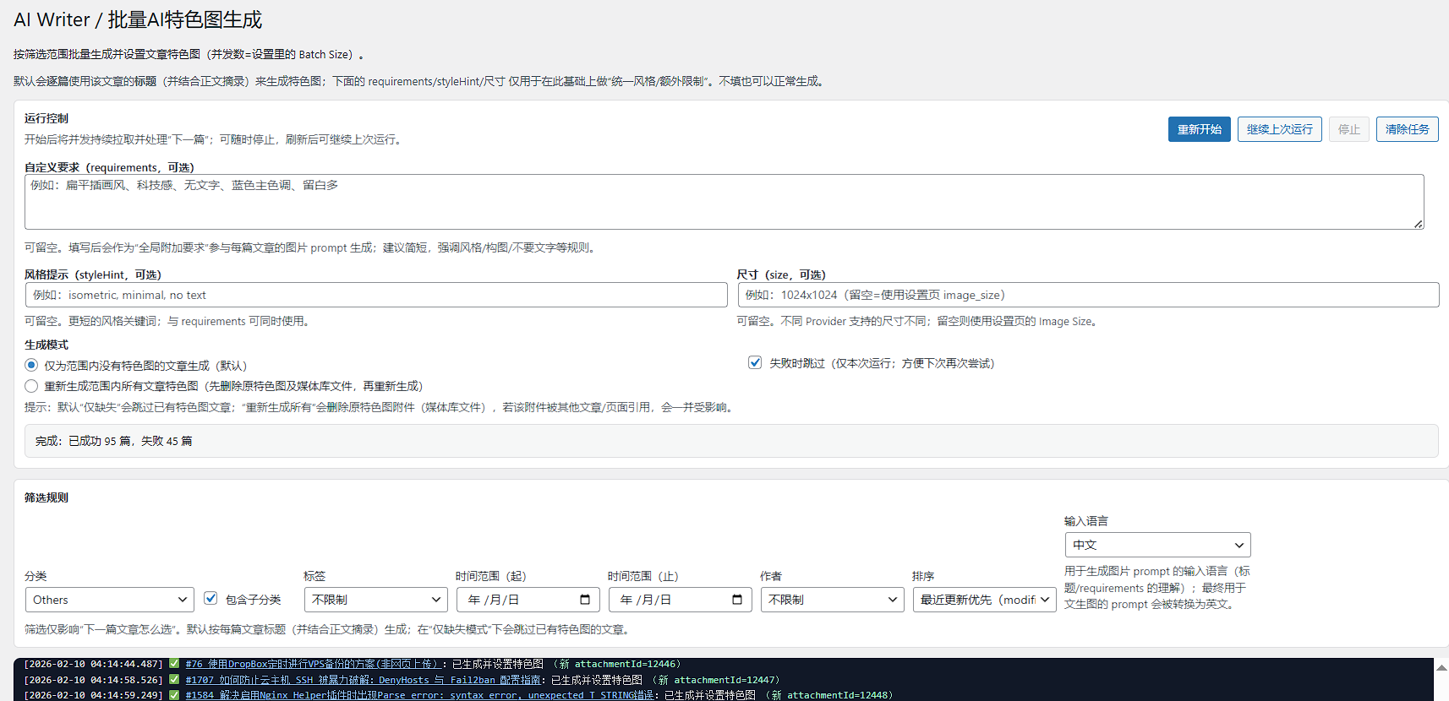1449x701 pixels.
Task: Click the requirements textarea resize handle
Action: (1418, 224)
